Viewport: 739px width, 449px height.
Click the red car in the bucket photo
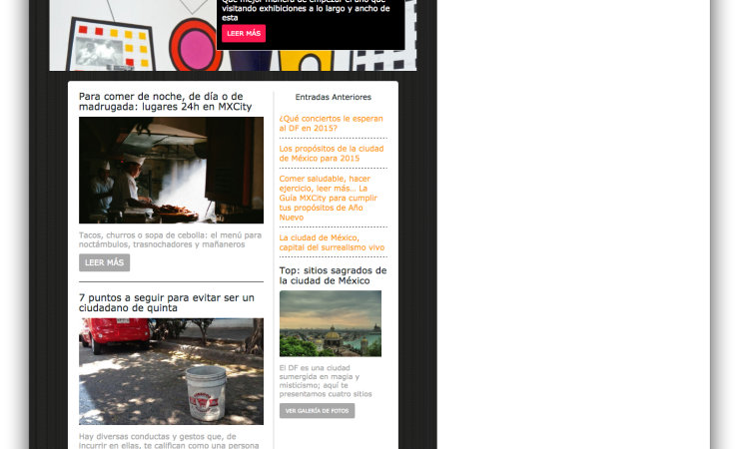(102, 335)
